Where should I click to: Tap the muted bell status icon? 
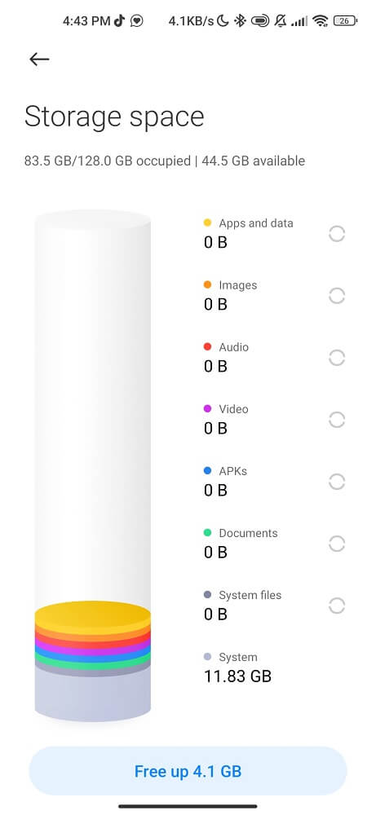click(x=281, y=21)
